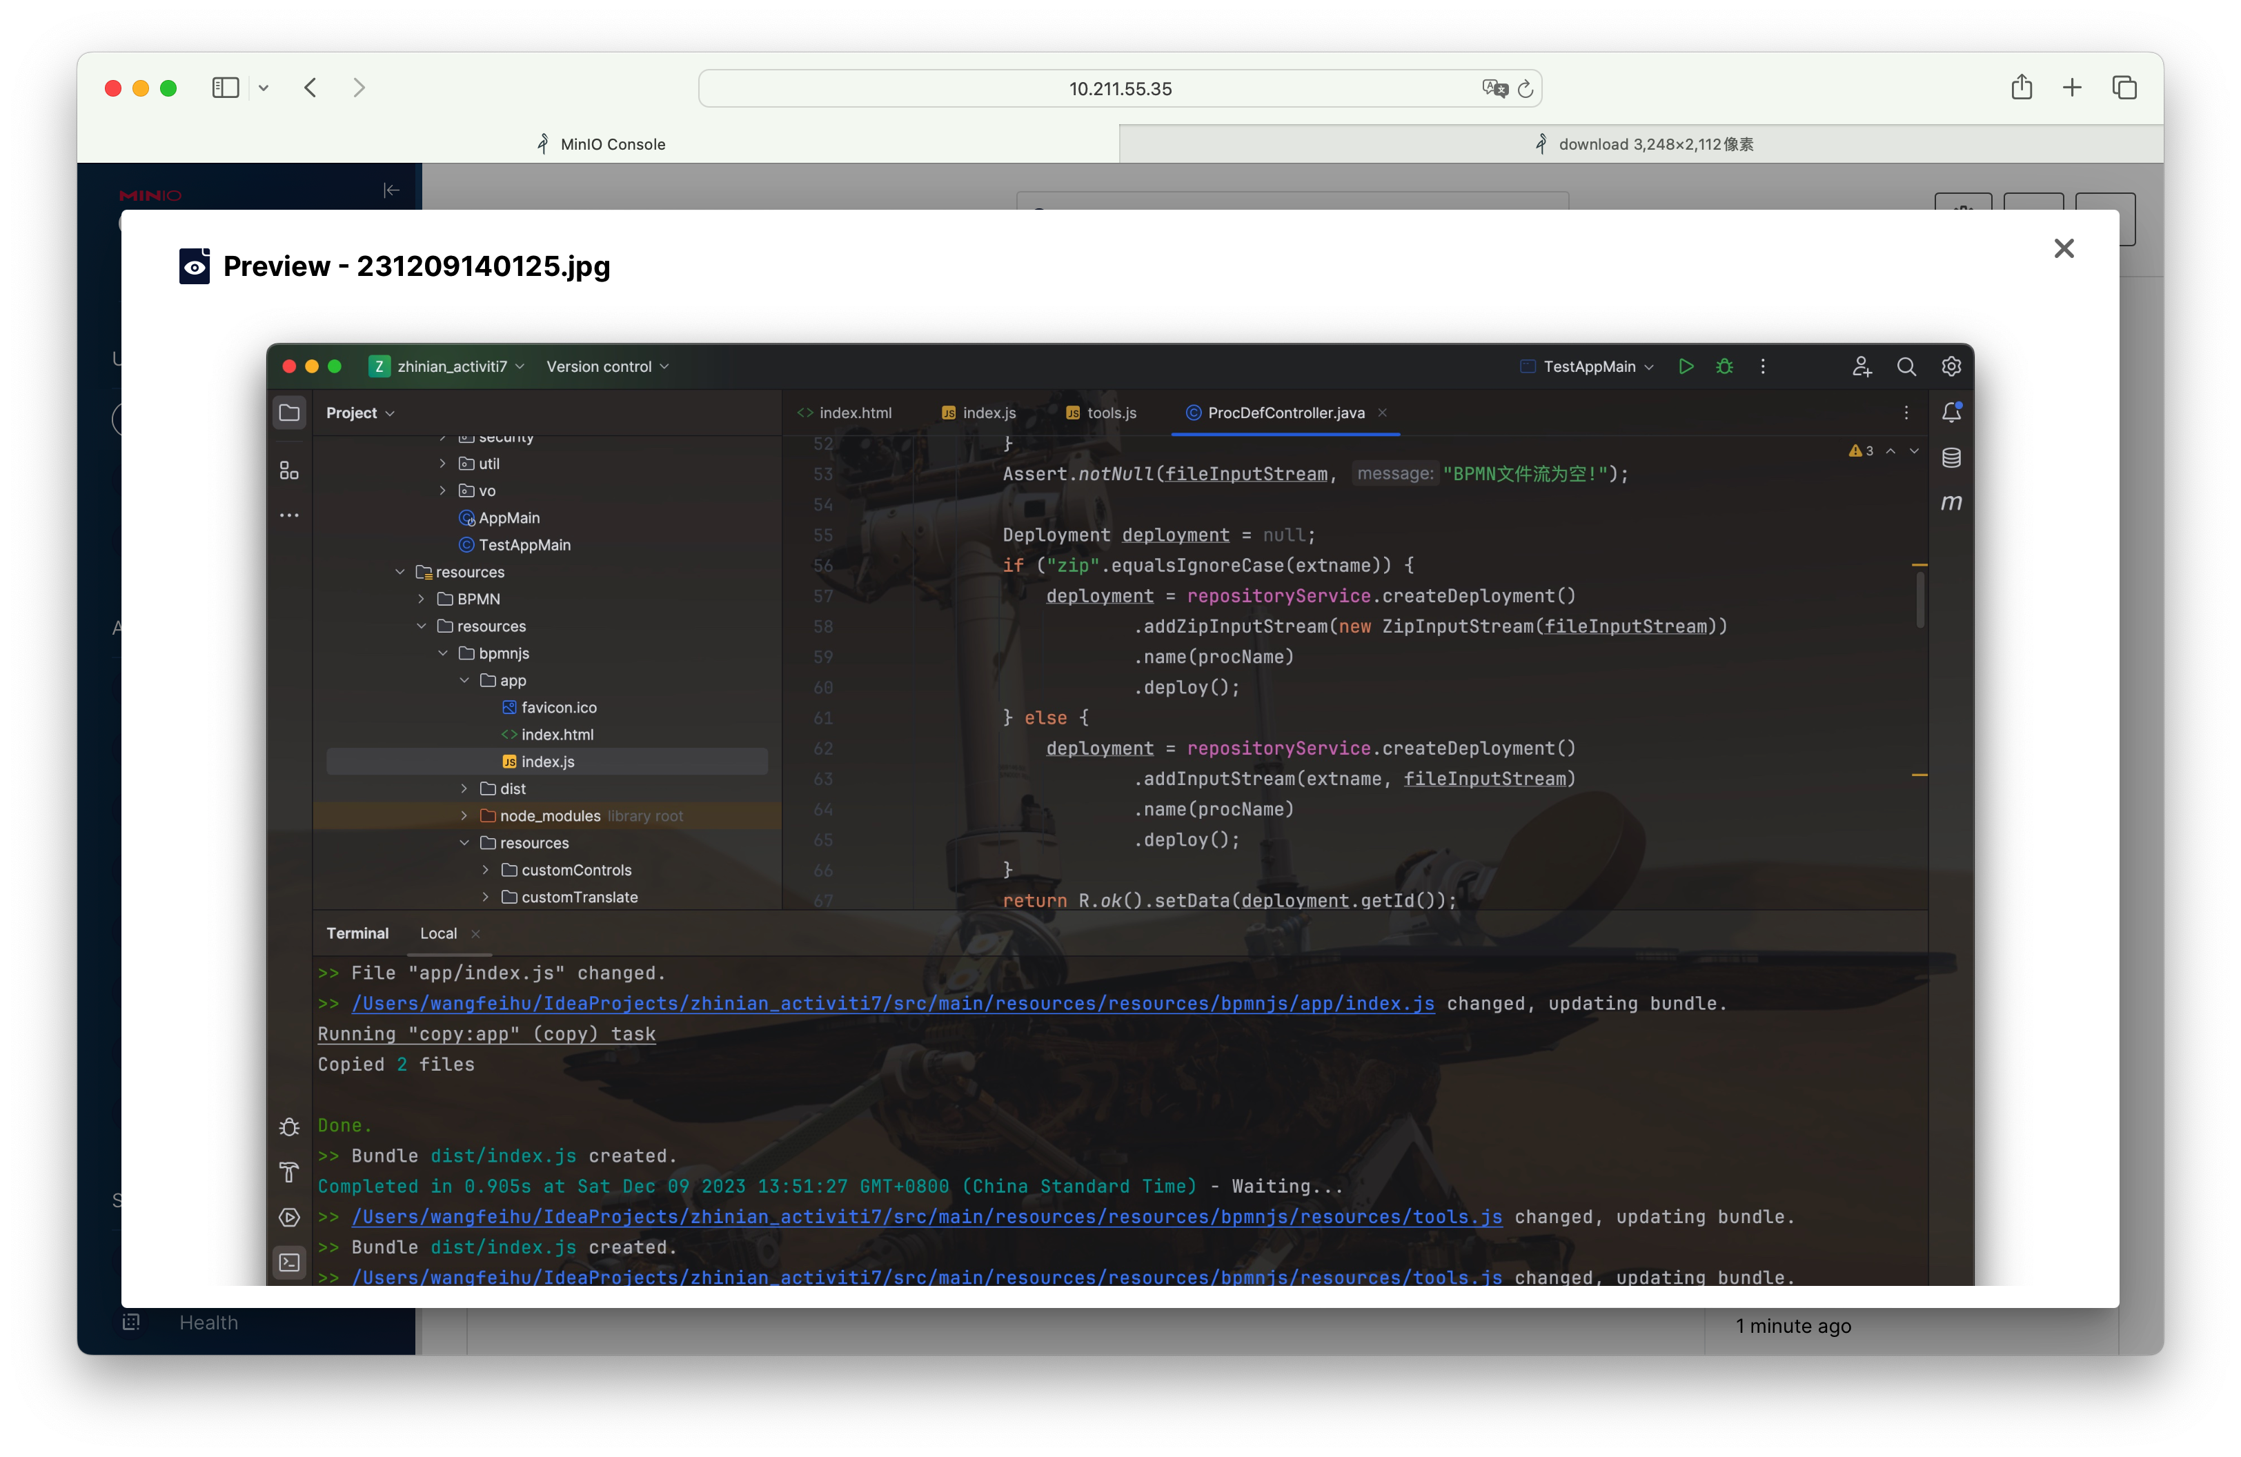The image size is (2241, 1457).
Task: Open a new Safari tab with the plus icon
Action: (2071, 88)
